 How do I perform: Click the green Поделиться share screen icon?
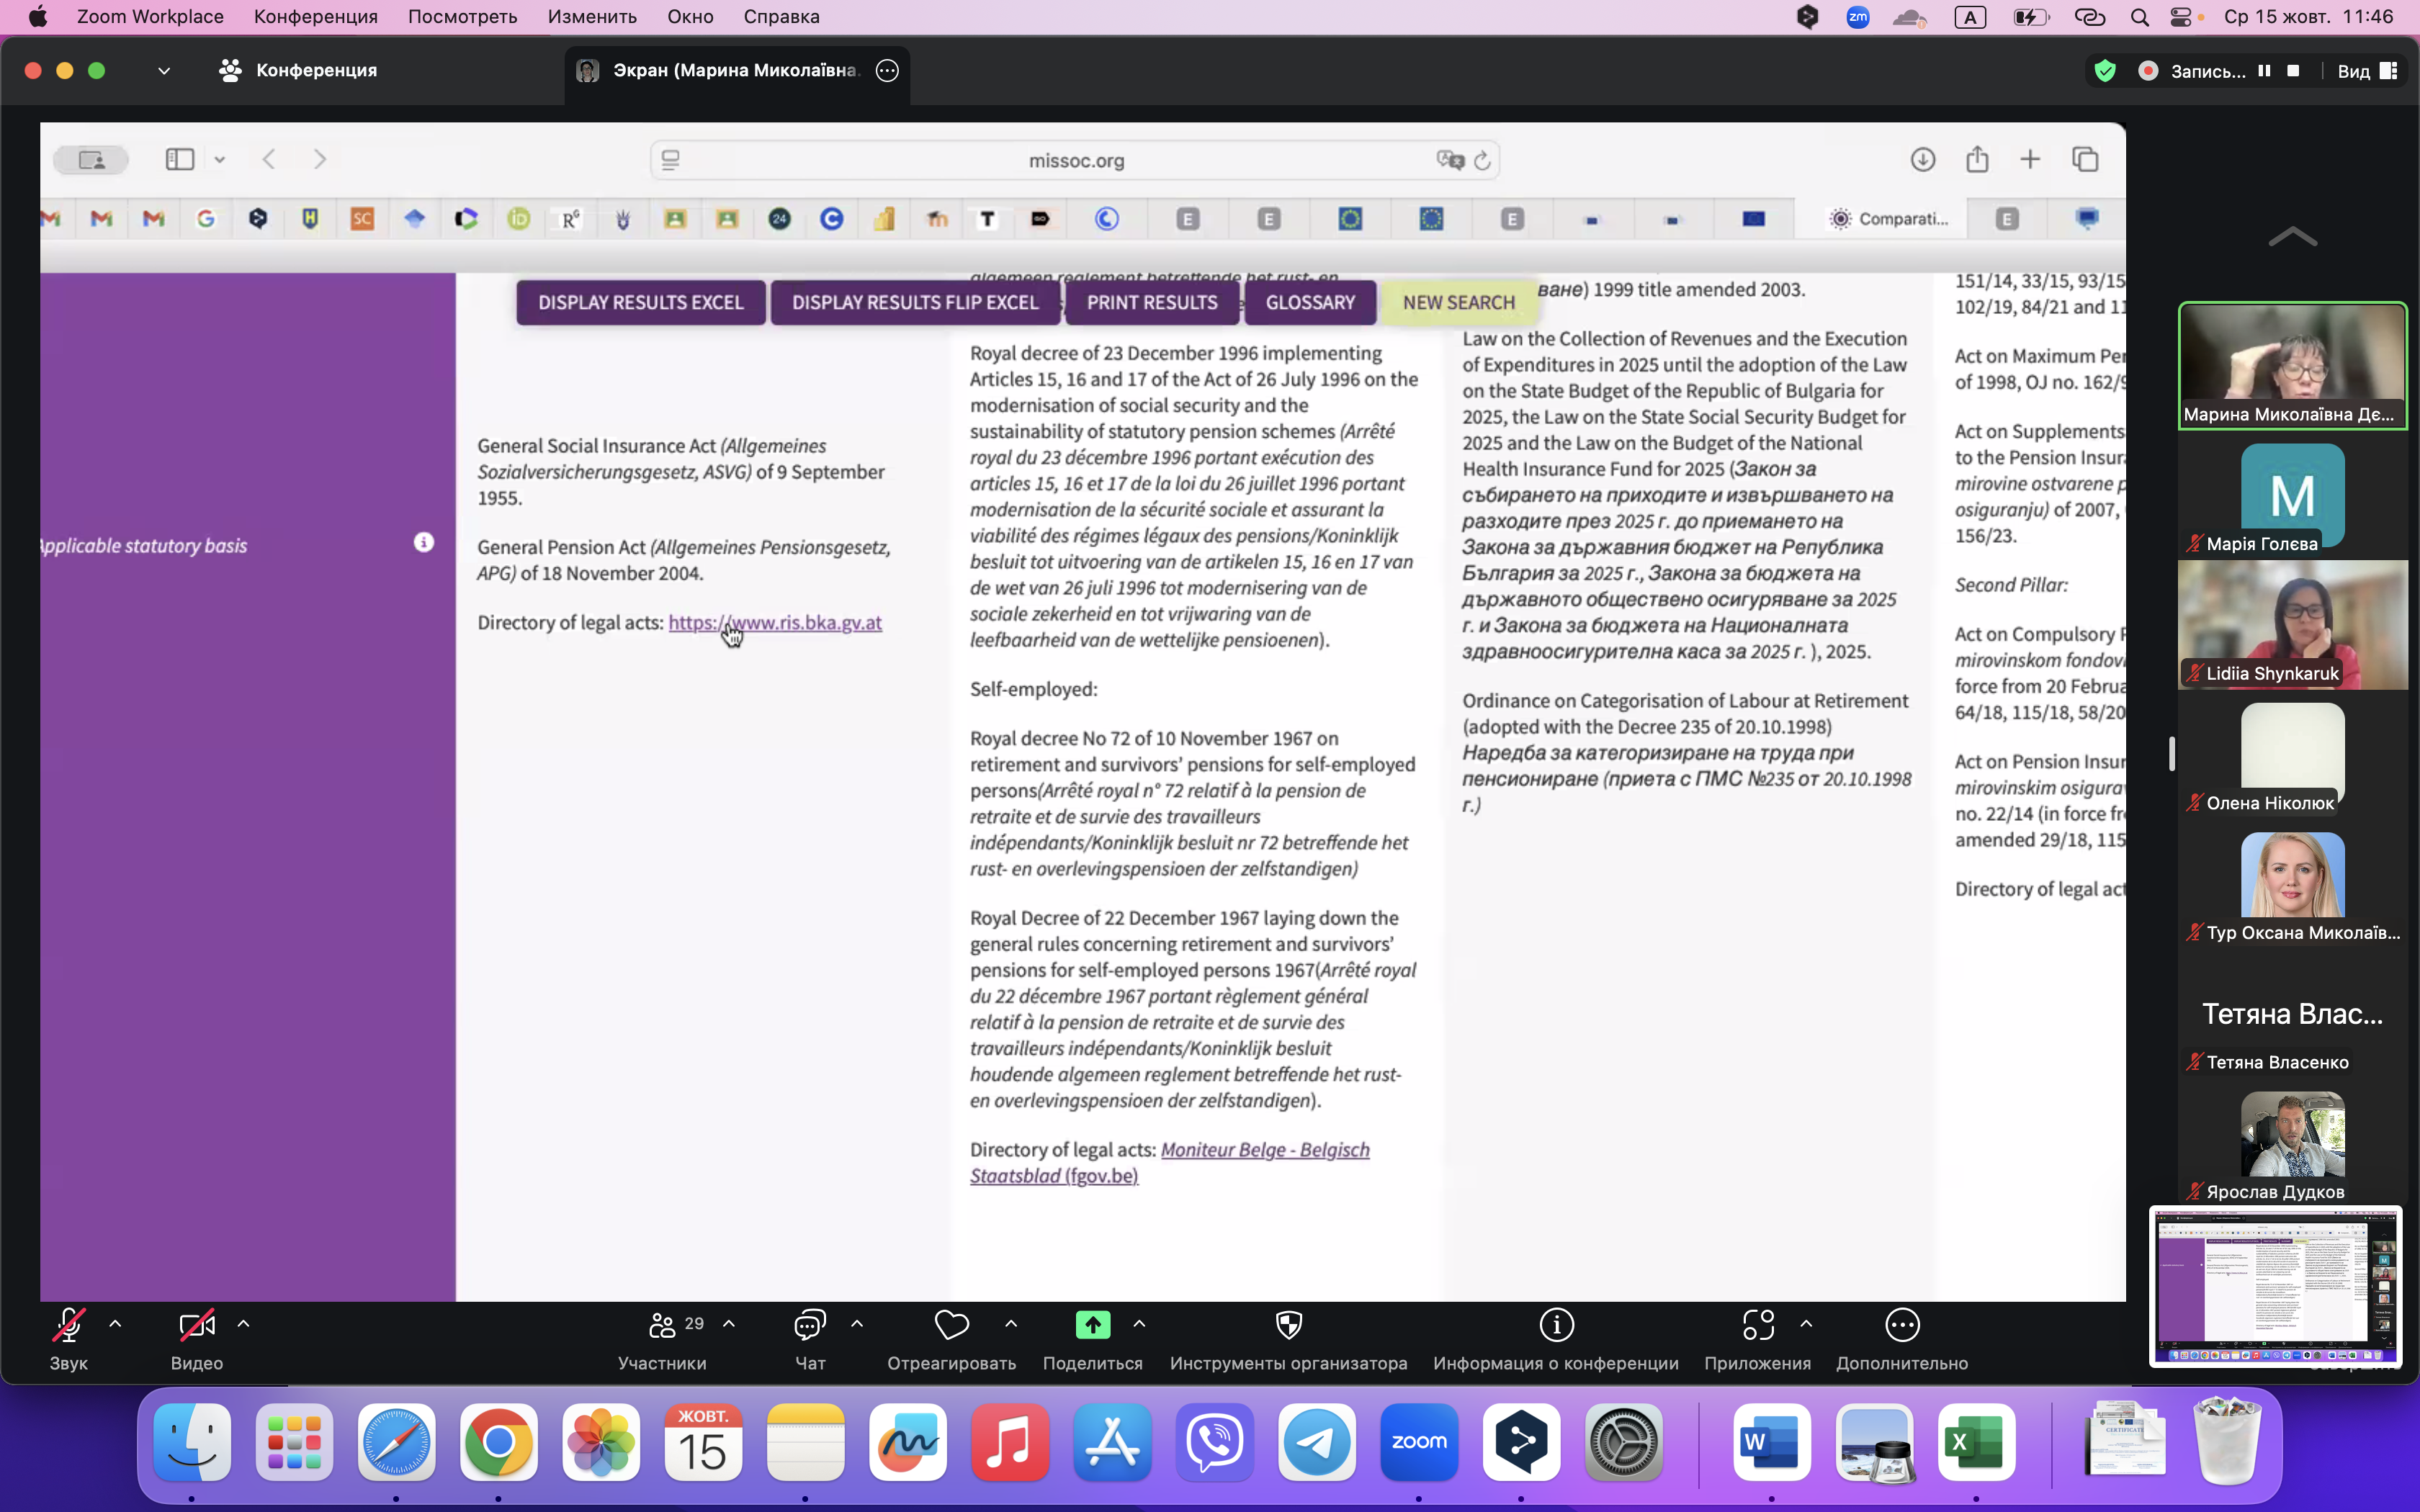[x=1092, y=1326]
